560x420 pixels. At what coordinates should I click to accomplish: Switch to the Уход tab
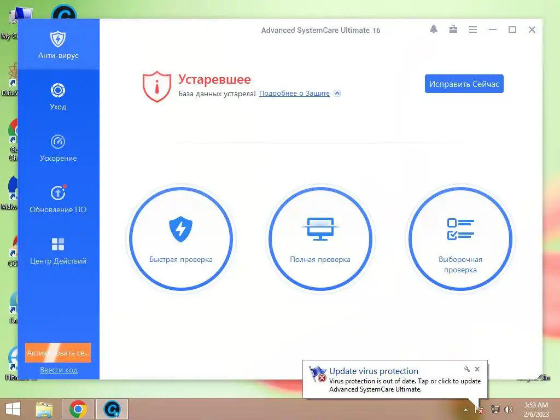[x=58, y=96]
